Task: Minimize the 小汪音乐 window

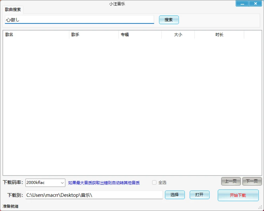Action: (242, 3)
